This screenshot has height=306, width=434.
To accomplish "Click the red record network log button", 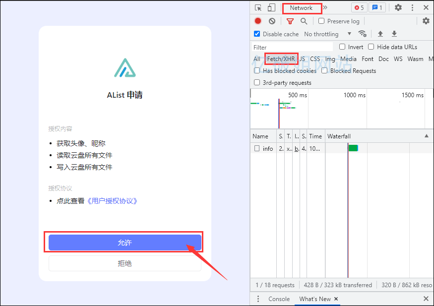I will click(x=258, y=21).
